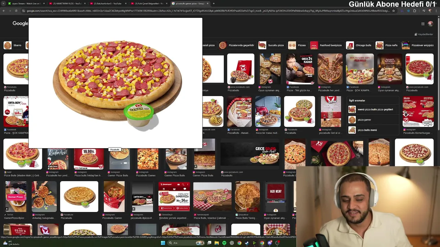Open ChatGPT app from taskbar
The image size is (440, 247).
coord(232,243)
